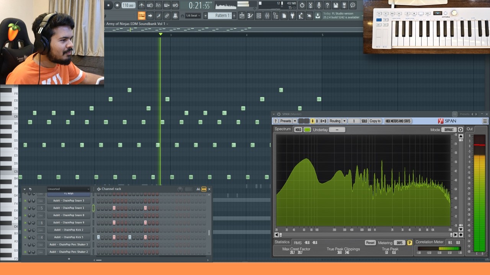Open the Channel rack view icon in toolbar

tap(259, 16)
